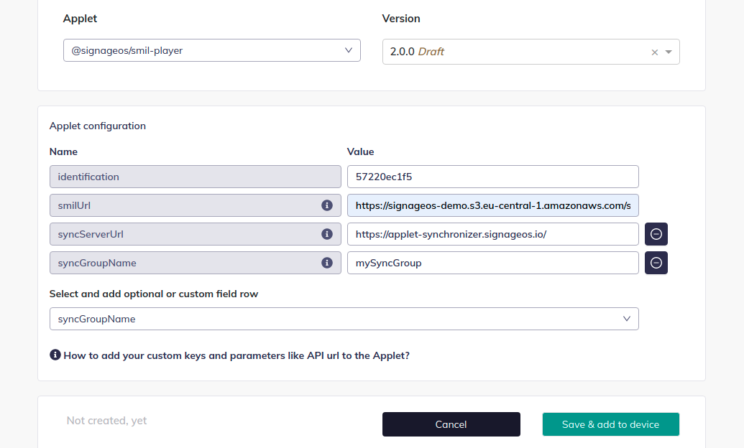
Task: Click the Version dropdown arrow
Action: tap(668, 52)
